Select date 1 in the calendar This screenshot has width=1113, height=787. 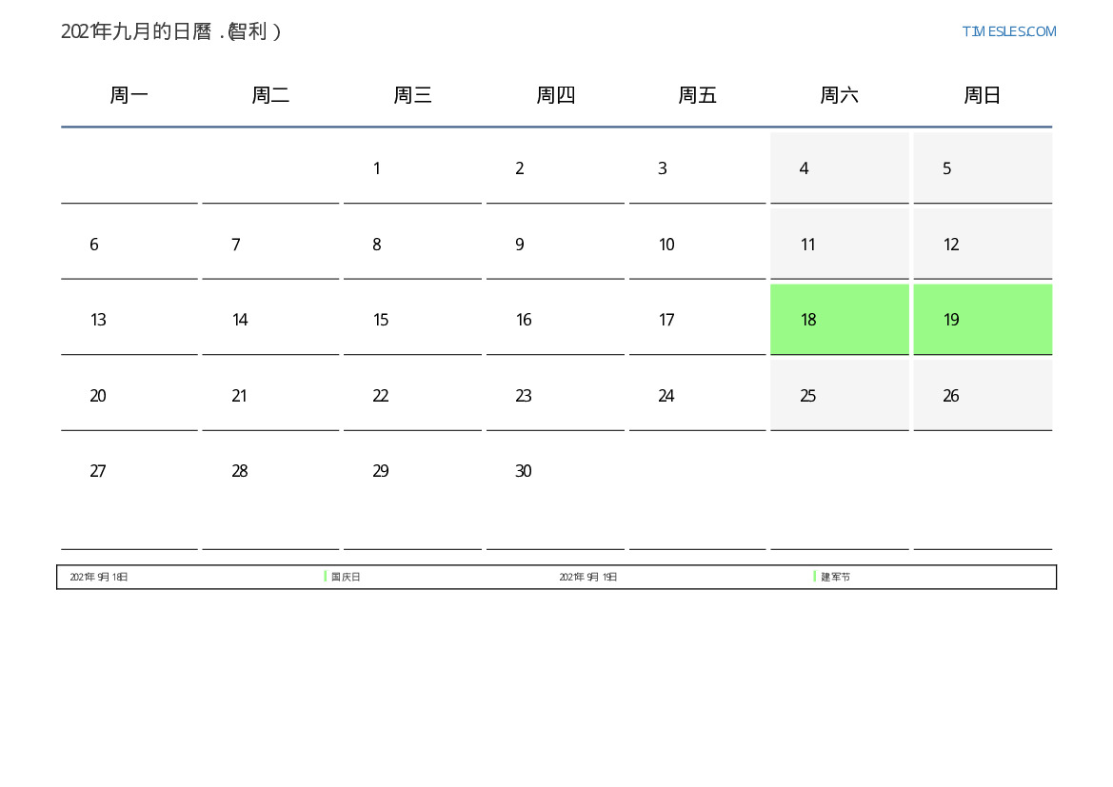tap(377, 168)
